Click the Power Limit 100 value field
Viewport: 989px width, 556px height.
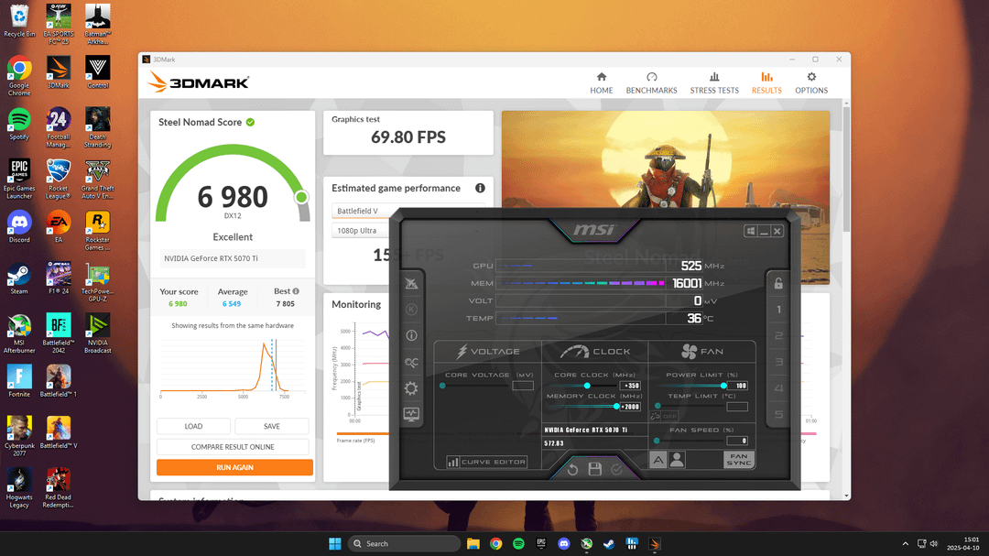737,386
